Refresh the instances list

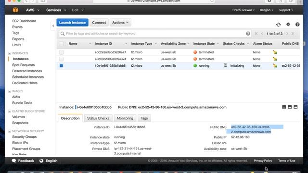(x=278, y=25)
